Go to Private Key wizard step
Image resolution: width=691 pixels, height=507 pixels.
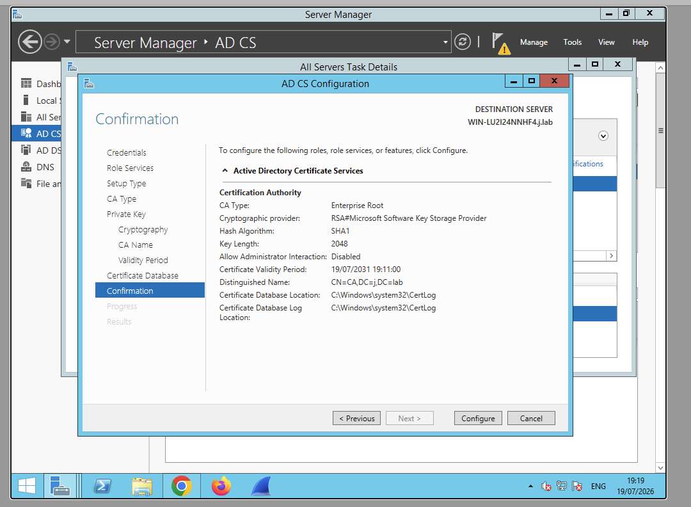[x=126, y=214]
